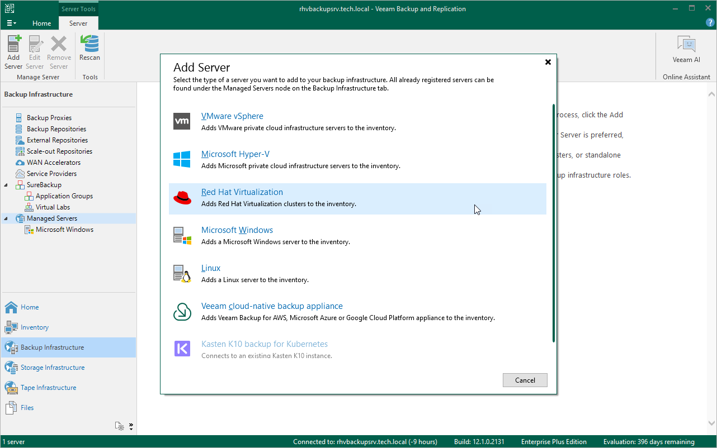Click the VMware vSphere logo icon
The width and height of the screenshot is (717, 448).
tap(182, 121)
